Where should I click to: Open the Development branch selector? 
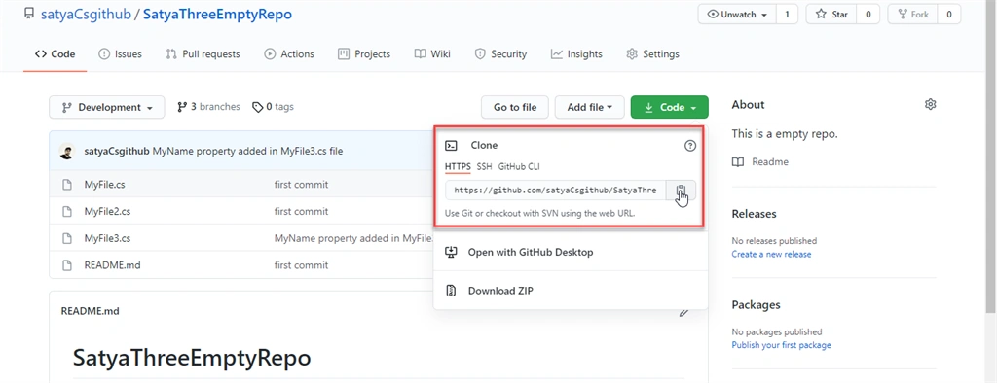pyautogui.click(x=107, y=107)
